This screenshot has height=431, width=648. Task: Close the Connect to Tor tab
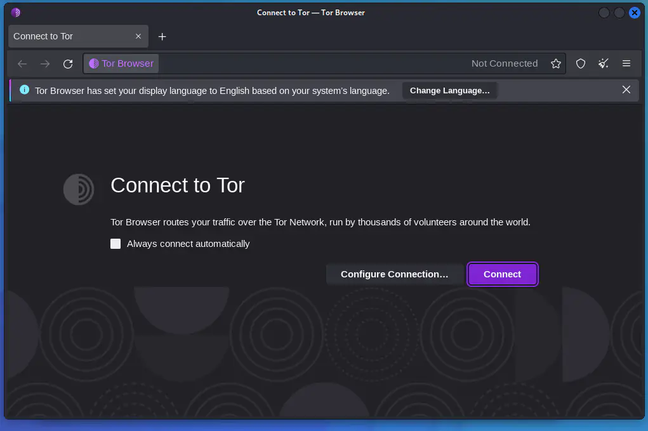pyautogui.click(x=138, y=36)
